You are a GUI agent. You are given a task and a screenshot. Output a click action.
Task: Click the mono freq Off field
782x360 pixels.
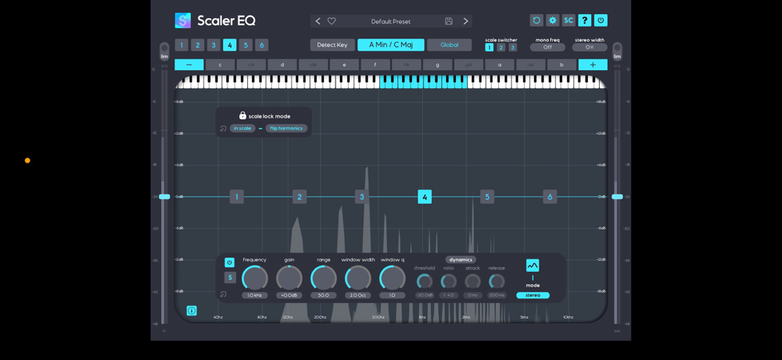[x=547, y=48]
